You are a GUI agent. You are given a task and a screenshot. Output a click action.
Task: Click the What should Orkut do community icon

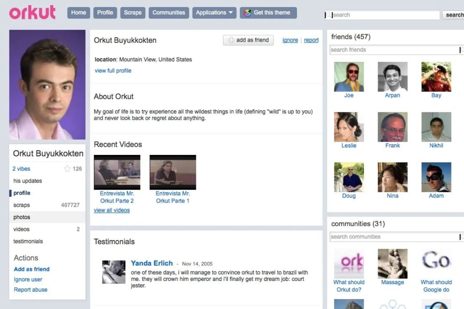click(x=349, y=264)
